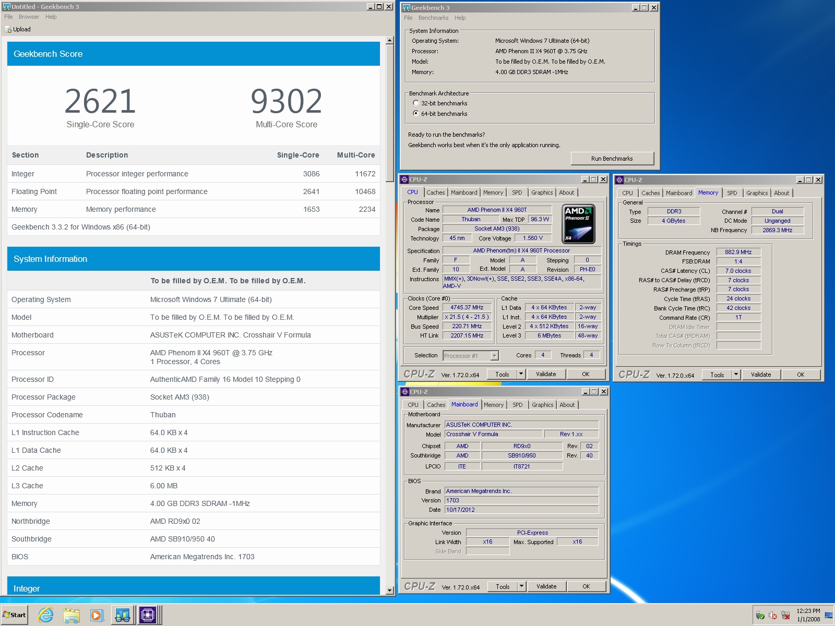Click the Untitled - Geekbench 3 title bar icon
This screenshot has width=835, height=626.
(x=7, y=6)
